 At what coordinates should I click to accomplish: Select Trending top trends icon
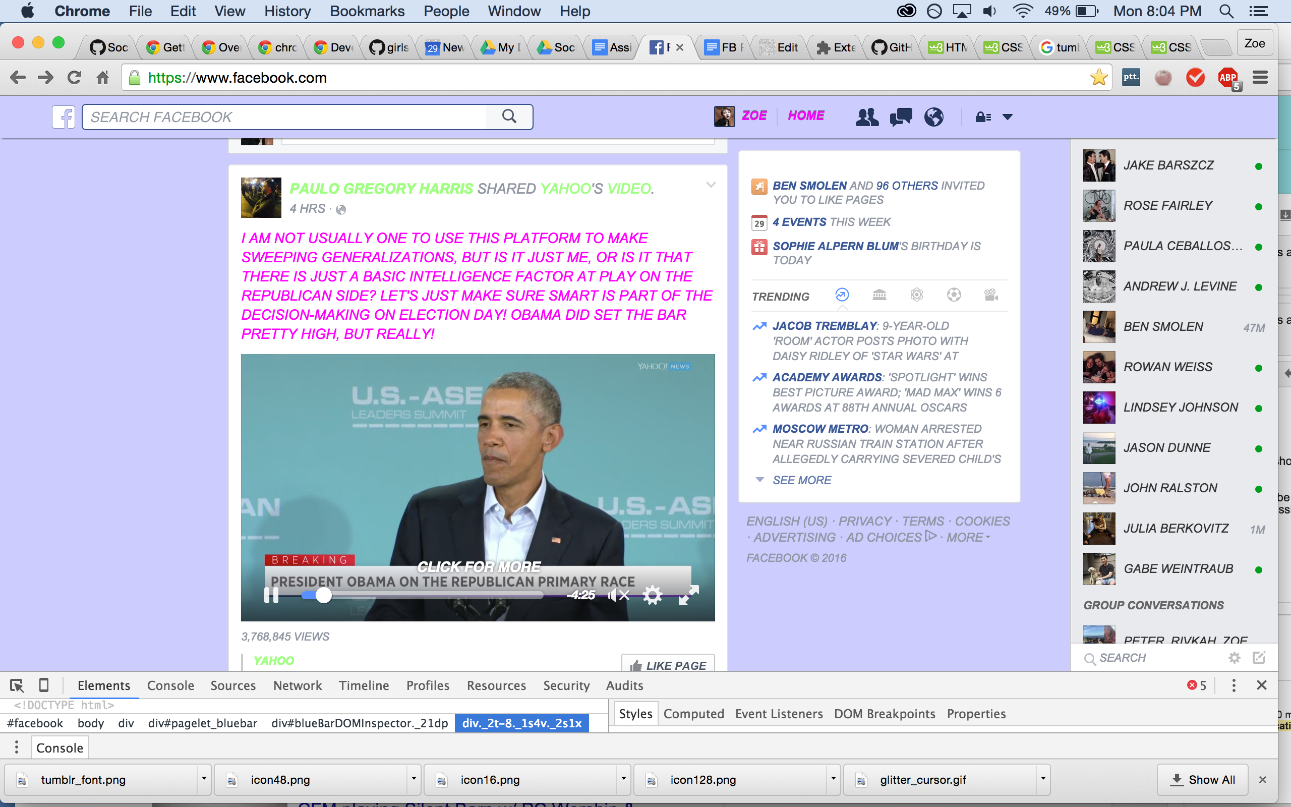click(842, 295)
